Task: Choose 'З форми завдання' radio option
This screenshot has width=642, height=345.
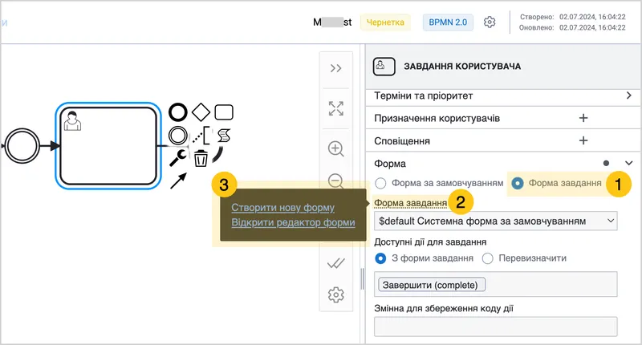Action: [x=380, y=258]
